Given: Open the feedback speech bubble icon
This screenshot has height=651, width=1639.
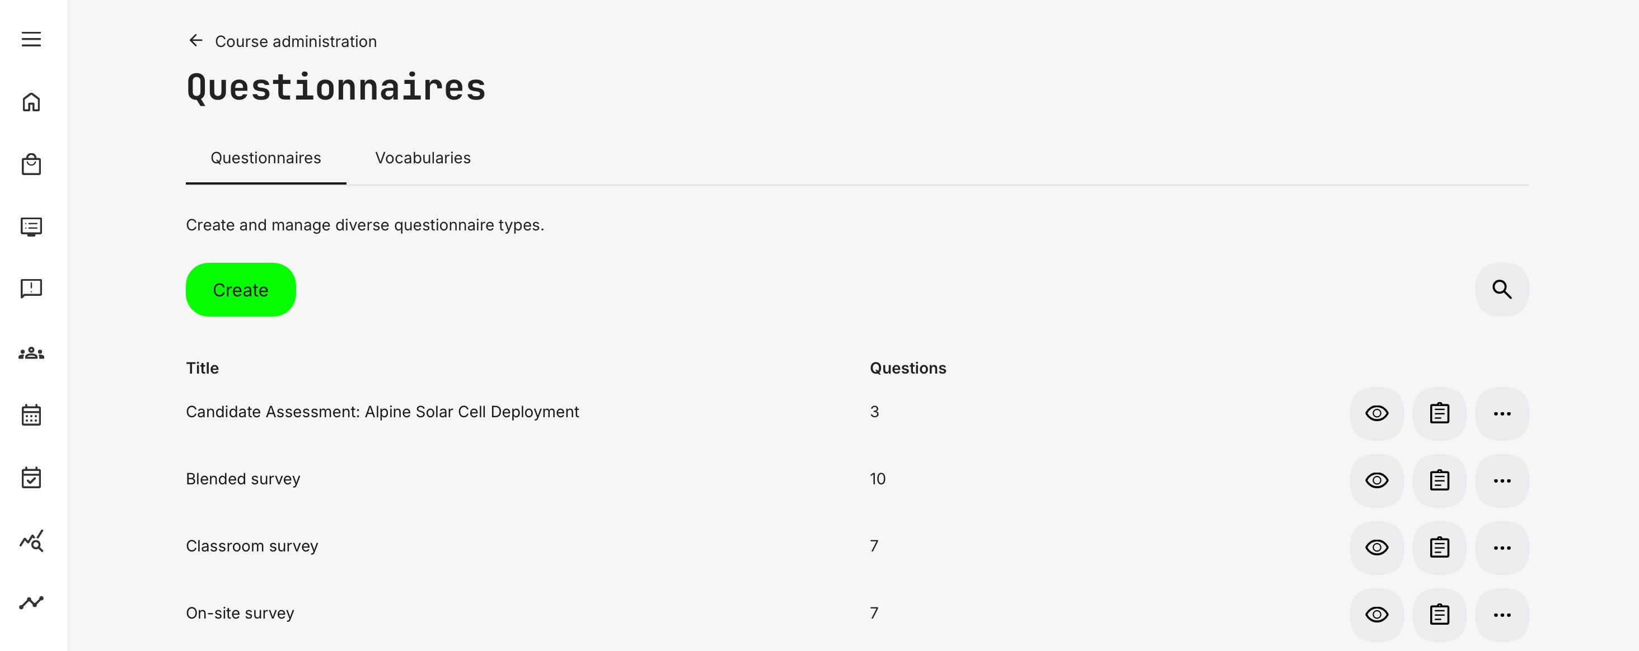Looking at the screenshot, I should click(31, 288).
